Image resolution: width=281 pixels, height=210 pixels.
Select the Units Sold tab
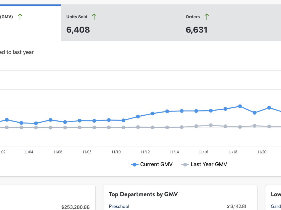pyautogui.click(x=121, y=23)
